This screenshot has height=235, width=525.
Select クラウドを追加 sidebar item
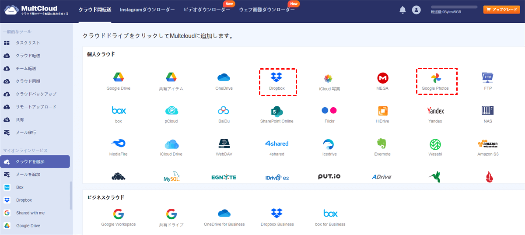35,161
